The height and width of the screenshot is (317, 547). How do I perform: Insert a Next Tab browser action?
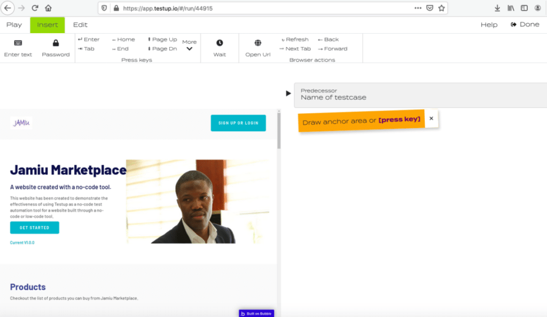295,49
